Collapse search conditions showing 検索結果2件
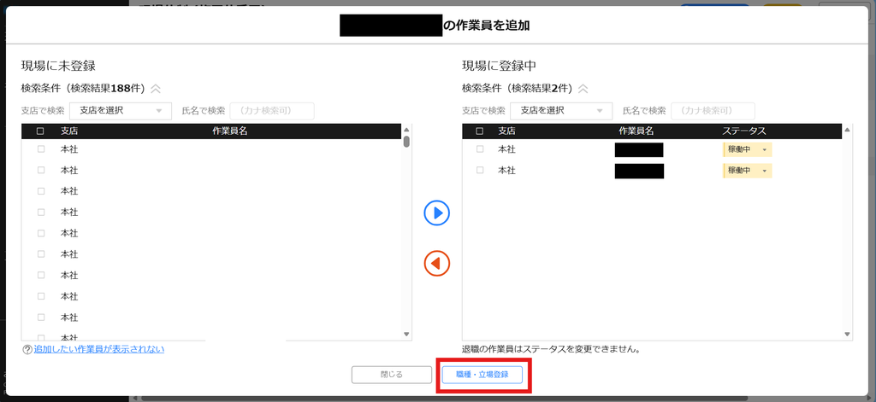Image resolution: width=876 pixels, height=402 pixels. pyautogui.click(x=583, y=88)
